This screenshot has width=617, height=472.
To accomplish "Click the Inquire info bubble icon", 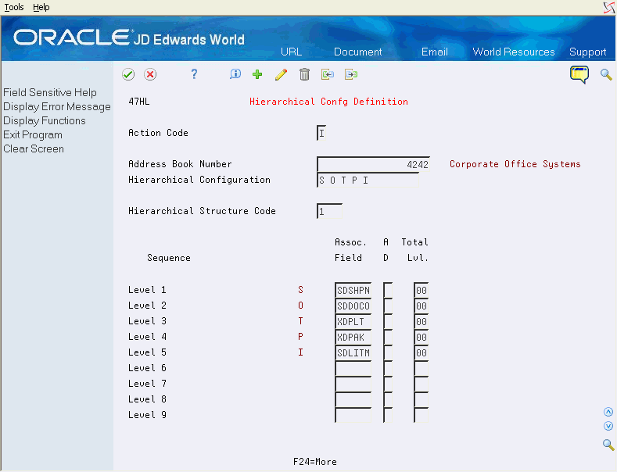I will [x=235, y=74].
